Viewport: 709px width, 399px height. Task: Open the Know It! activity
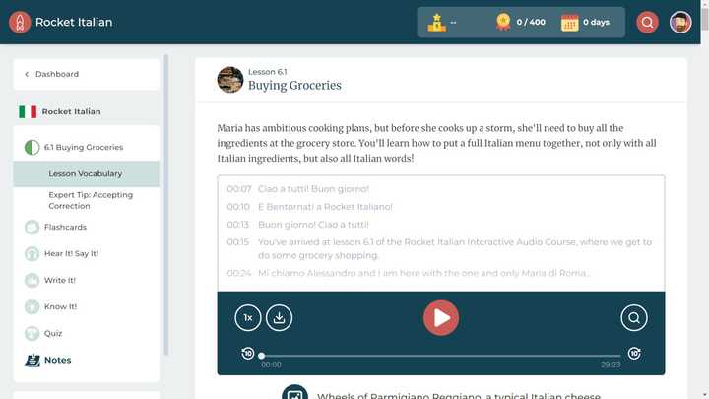click(x=60, y=306)
